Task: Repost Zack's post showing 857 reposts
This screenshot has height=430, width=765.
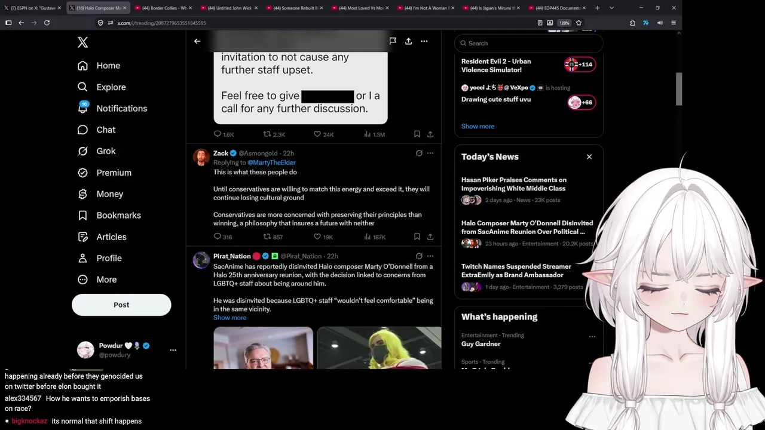Action: (273, 237)
